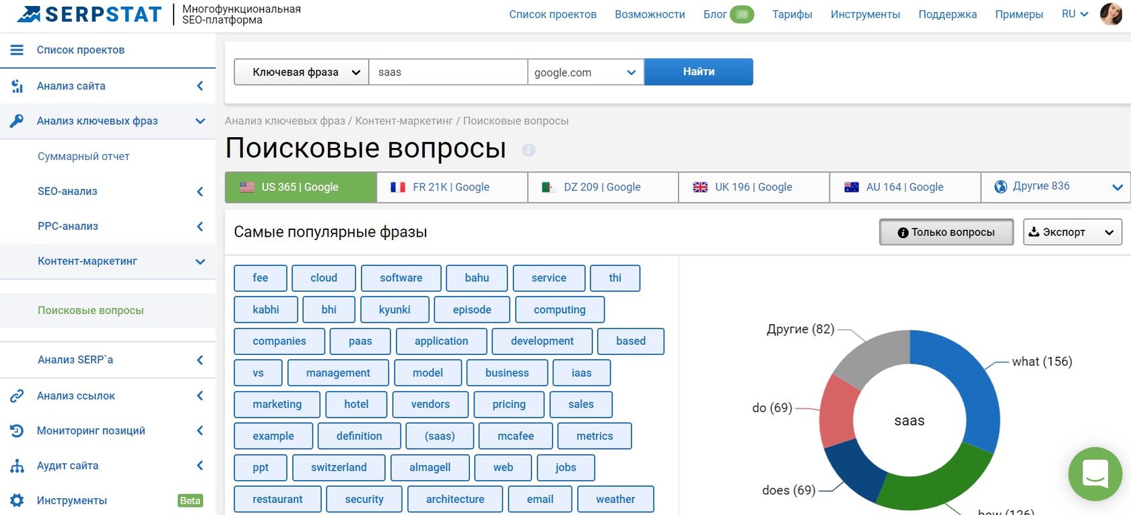
Task: Open the Ключевая фраза search type dropdown
Action: click(302, 72)
